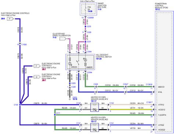Image resolution: width=174 pixels, height=134 pixels.
Task: Open 151-17 reference under HO2S #12
Action: (x=94, y=101)
